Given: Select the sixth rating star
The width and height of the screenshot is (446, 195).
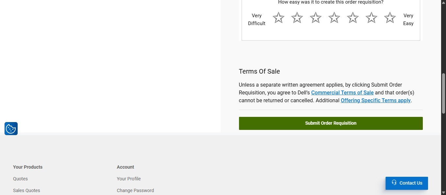Looking at the screenshot, I should 371,18.
